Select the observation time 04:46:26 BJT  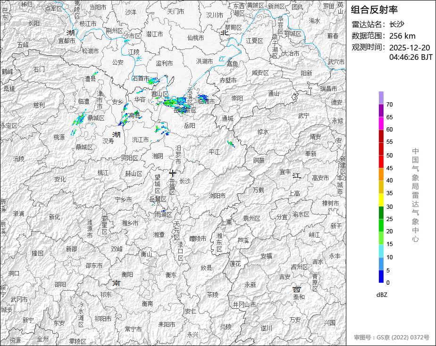point(411,57)
